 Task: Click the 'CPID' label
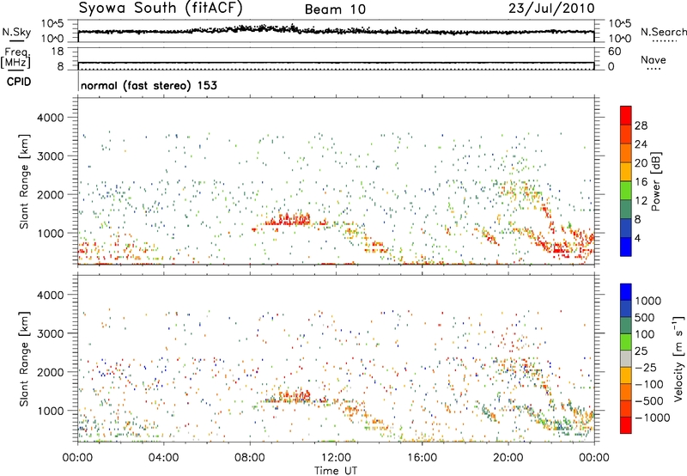(x=19, y=82)
